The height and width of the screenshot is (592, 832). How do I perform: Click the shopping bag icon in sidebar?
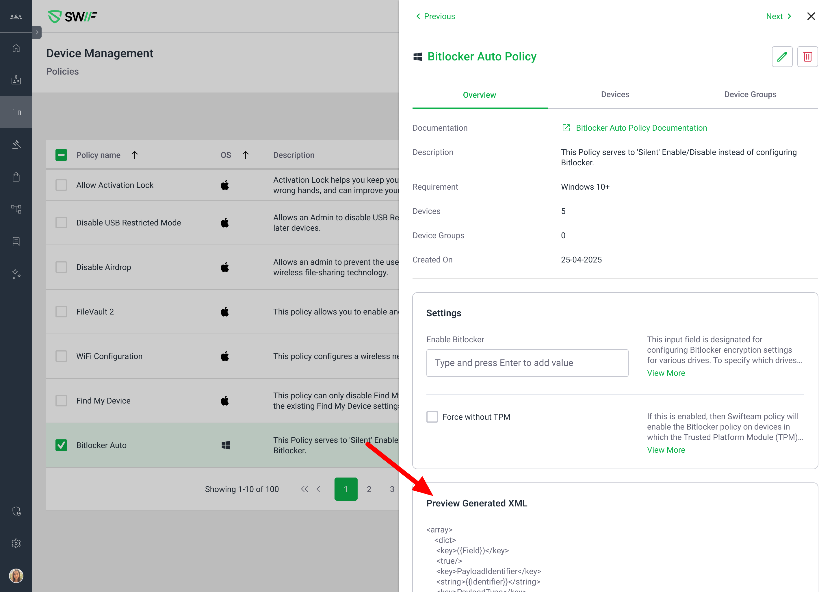[16, 177]
